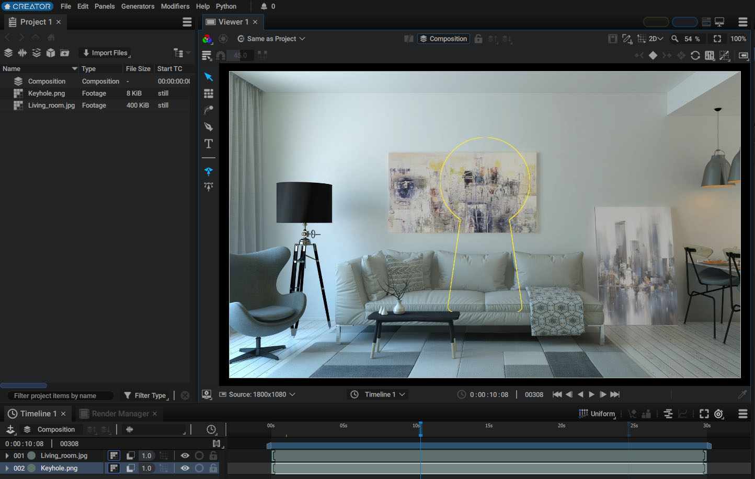Hide the Living_room.jpg layer with eye icon
Screen dimensions: 755x479
point(185,455)
